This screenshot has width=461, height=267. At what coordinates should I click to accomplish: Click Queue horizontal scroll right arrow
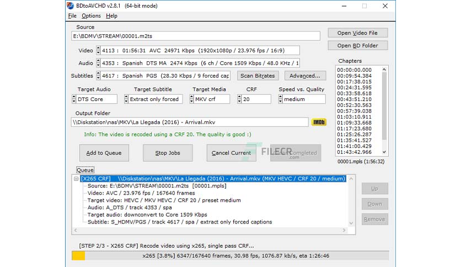pyautogui.click(x=344, y=230)
